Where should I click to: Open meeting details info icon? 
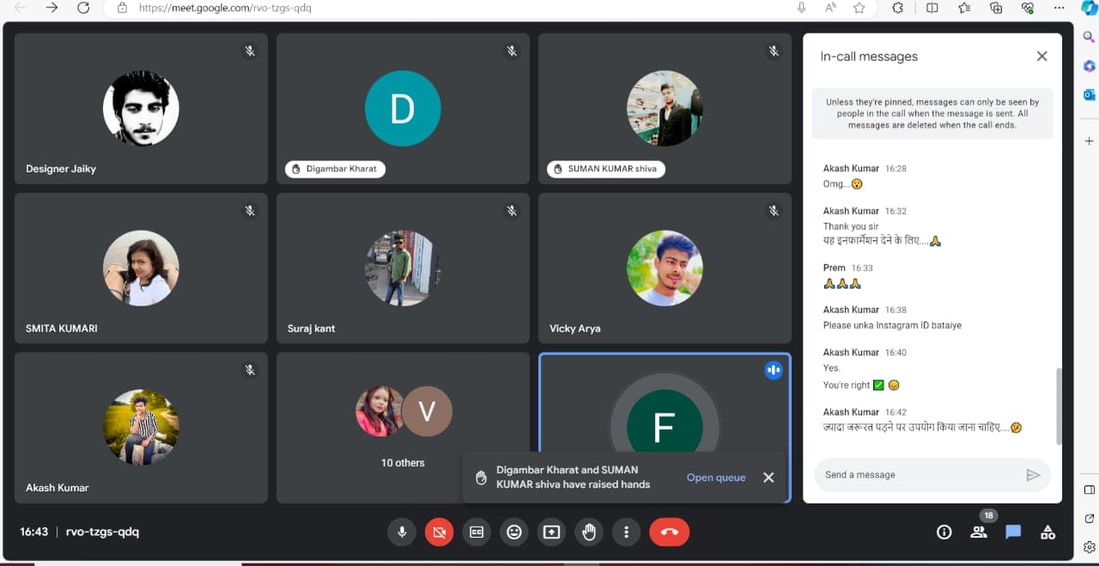(x=944, y=532)
